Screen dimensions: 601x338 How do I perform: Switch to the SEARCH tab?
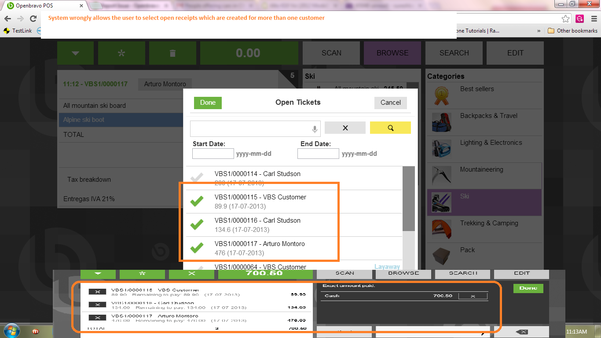click(x=454, y=53)
